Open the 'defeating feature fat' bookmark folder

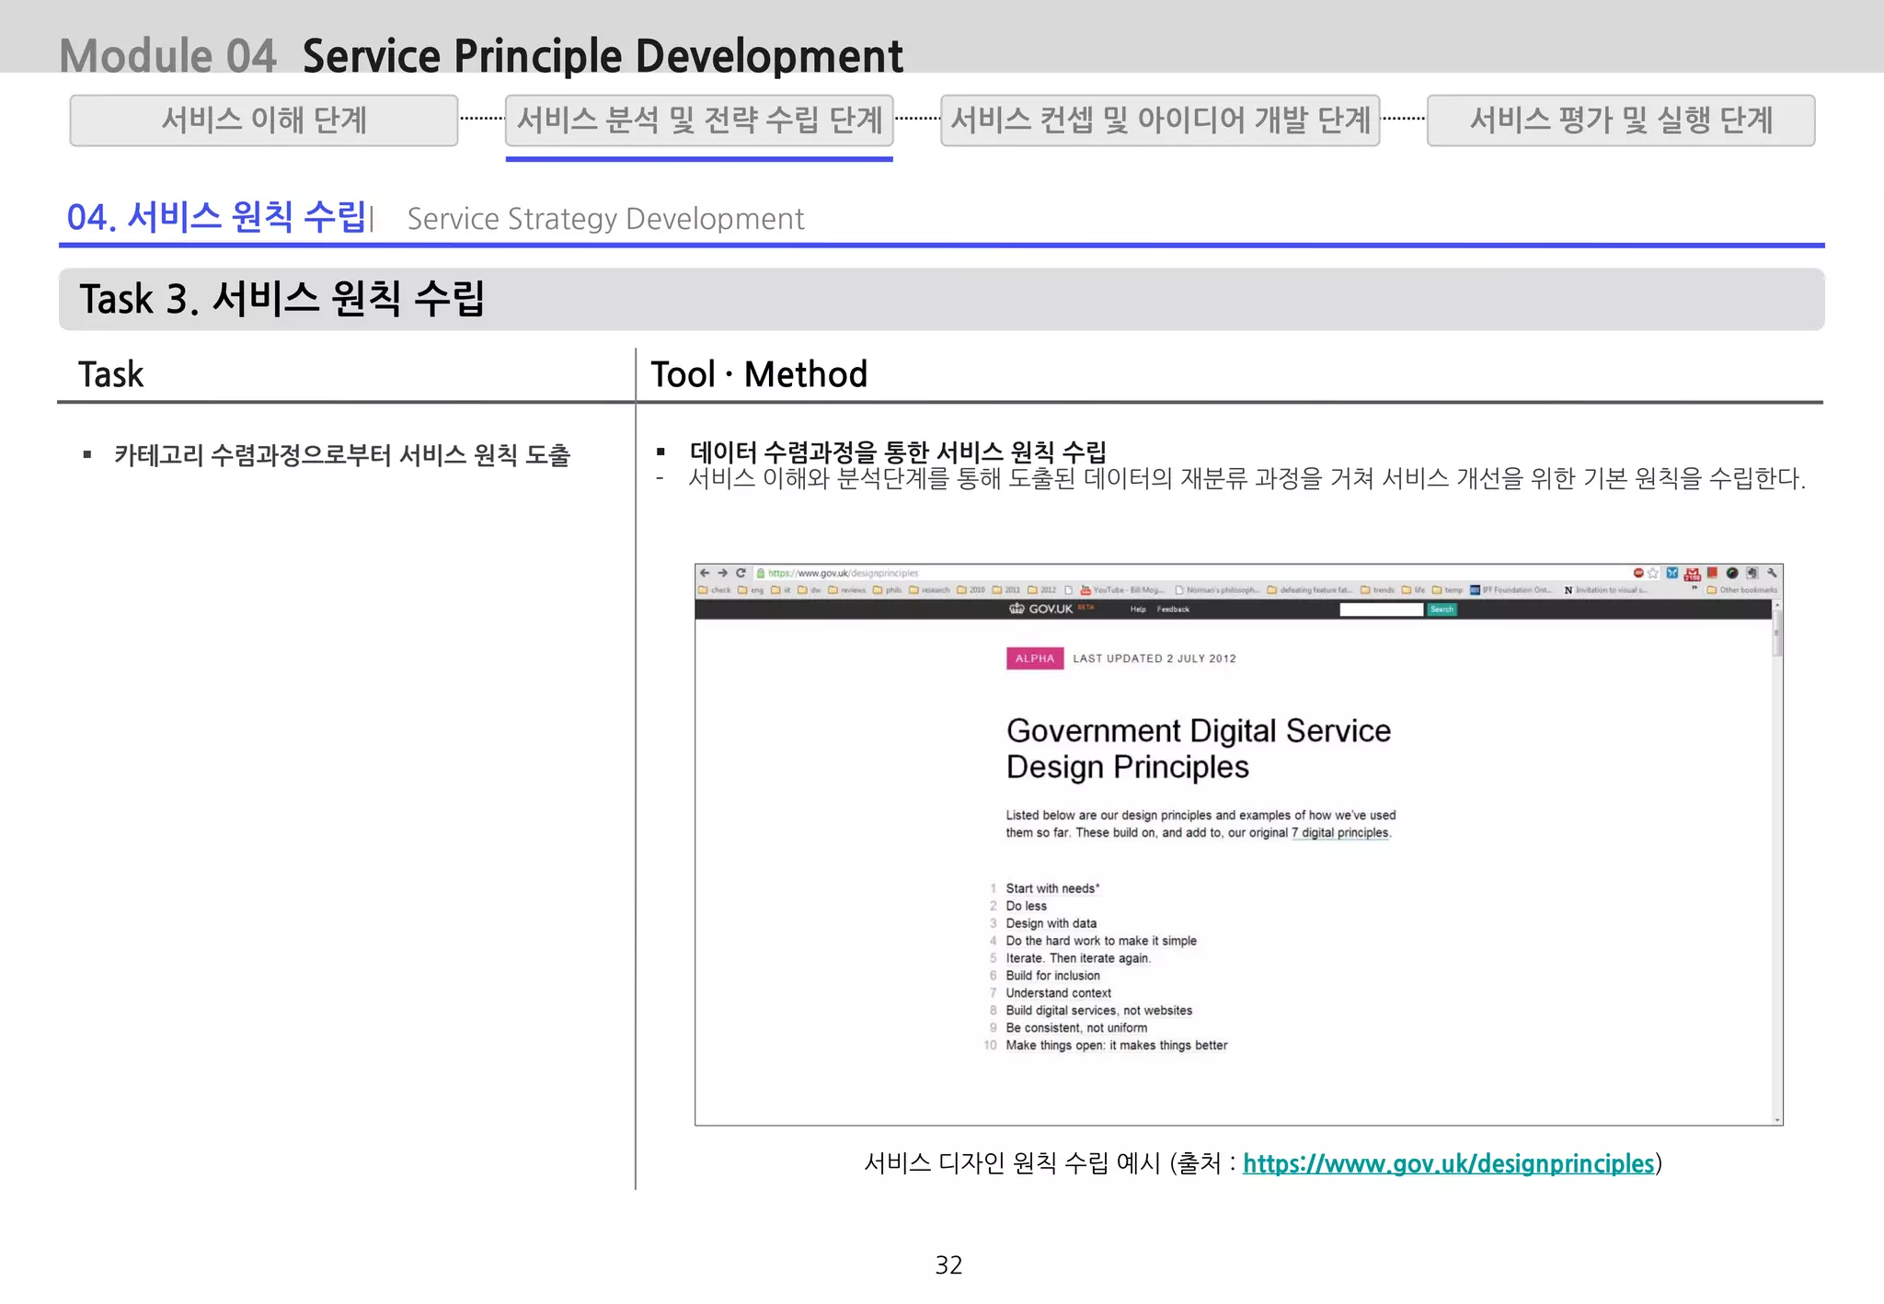pyautogui.click(x=1309, y=589)
